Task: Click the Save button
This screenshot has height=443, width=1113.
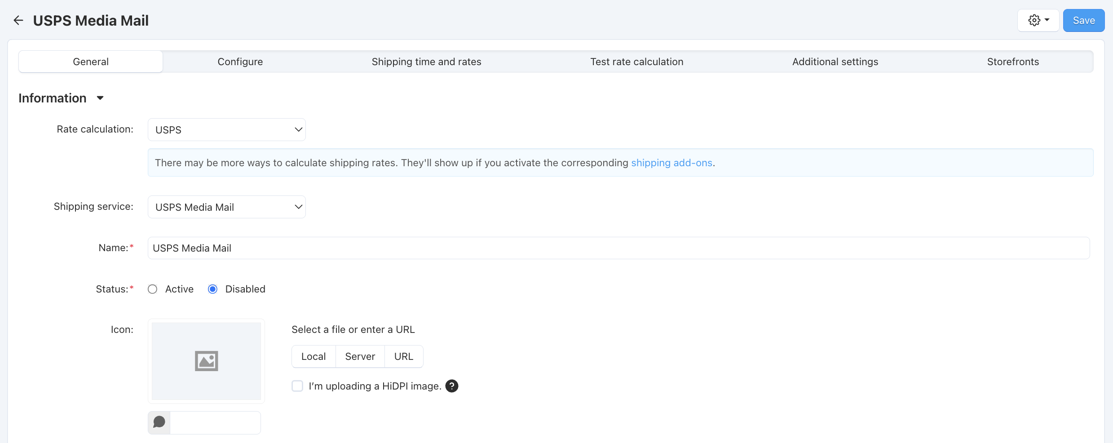Action: (1084, 20)
